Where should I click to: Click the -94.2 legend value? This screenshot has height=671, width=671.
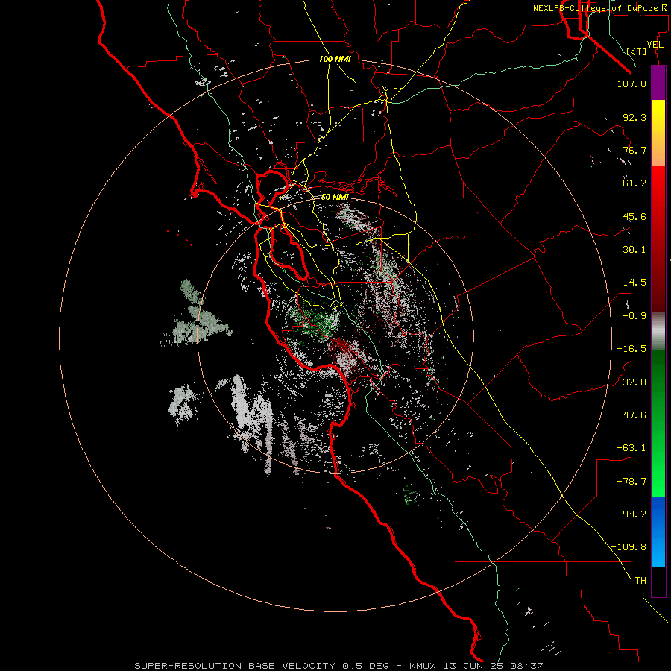(x=631, y=514)
